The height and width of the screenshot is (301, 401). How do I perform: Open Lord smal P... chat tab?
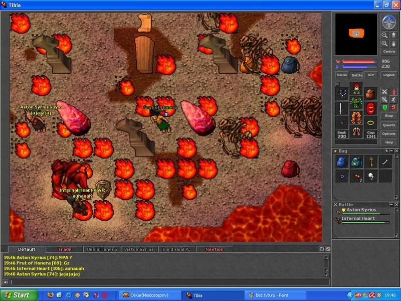pos(177,249)
